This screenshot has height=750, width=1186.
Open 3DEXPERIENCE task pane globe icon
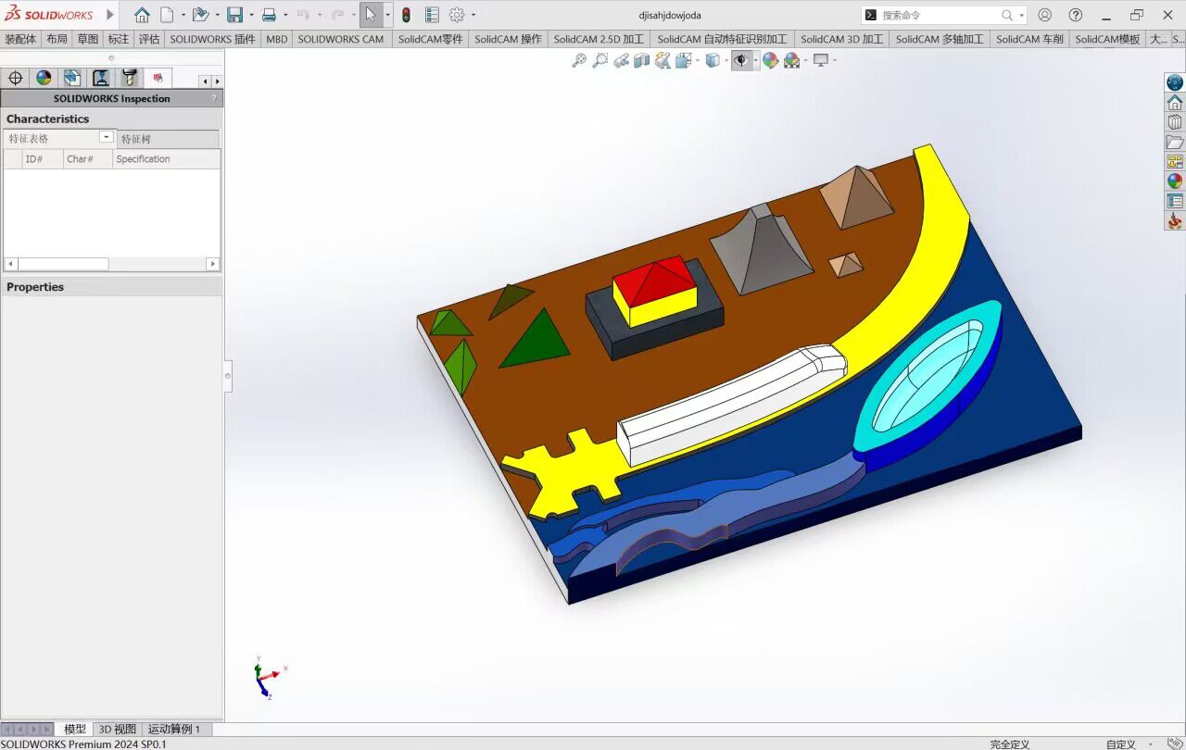coord(1174,82)
